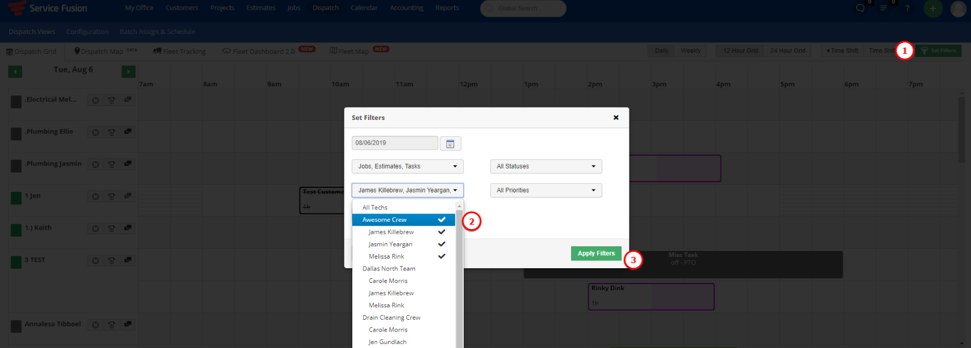971x348 pixels.
Task: Click the Apply Filters button
Action: (x=596, y=254)
